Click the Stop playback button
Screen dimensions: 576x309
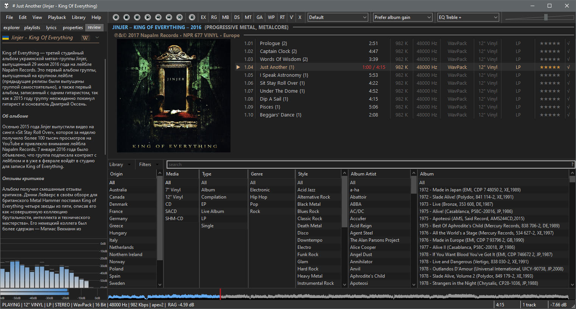point(127,17)
